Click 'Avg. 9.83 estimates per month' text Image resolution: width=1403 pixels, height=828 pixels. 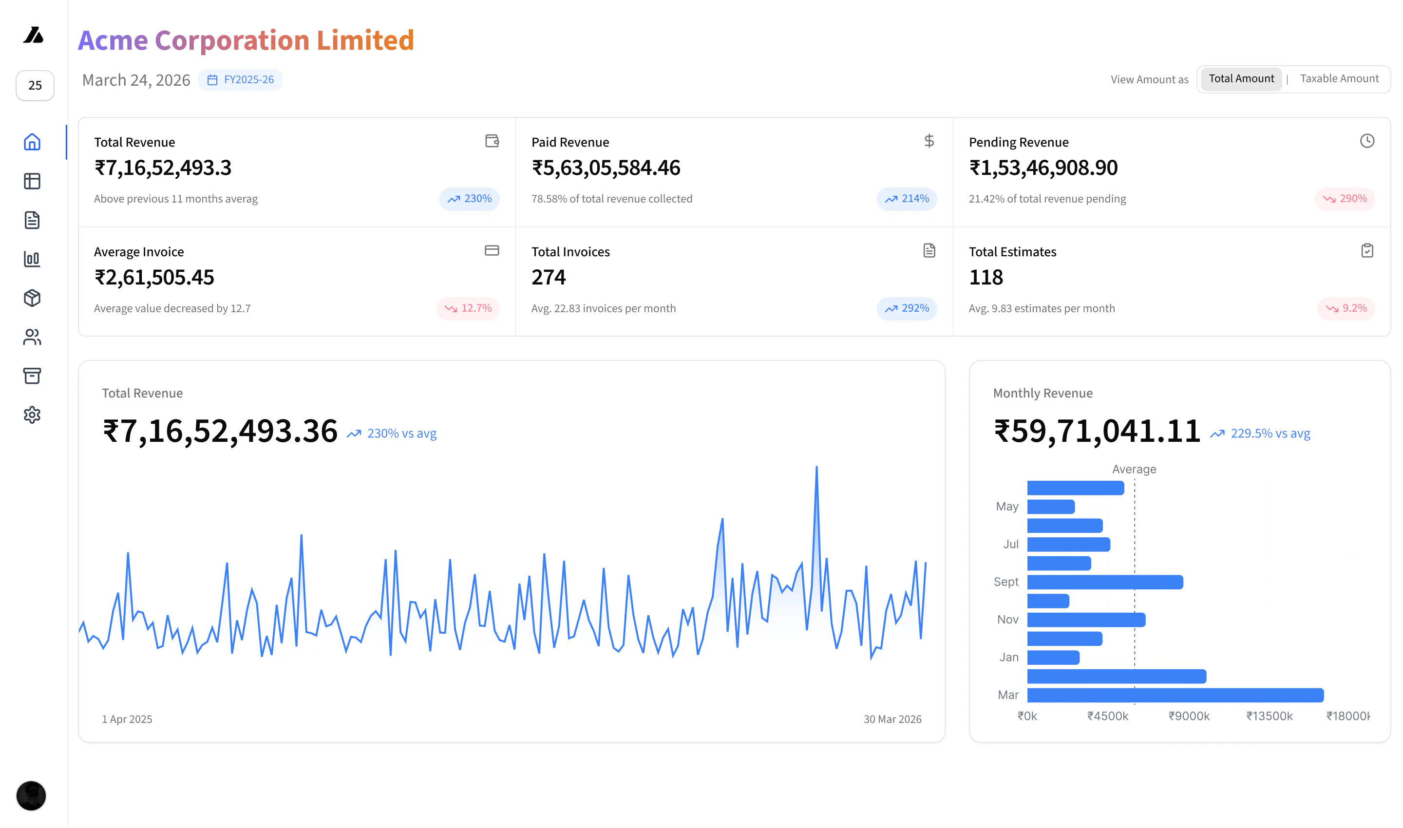click(x=1042, y=308)
